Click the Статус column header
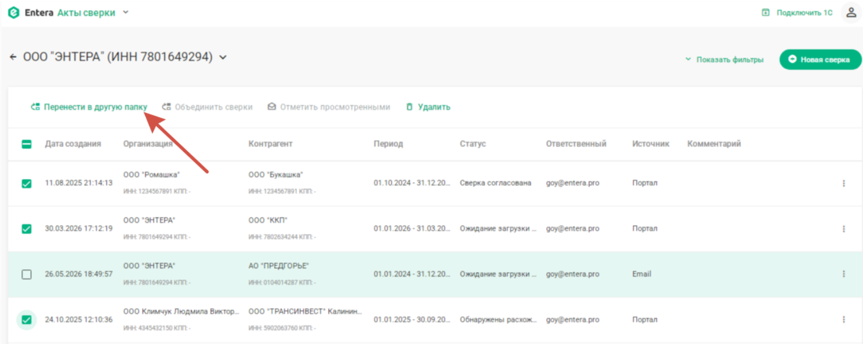863x344 pixels. (x=473, y=144)
